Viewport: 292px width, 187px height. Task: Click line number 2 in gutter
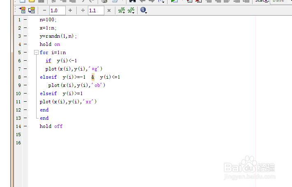[x=20, y=28]
